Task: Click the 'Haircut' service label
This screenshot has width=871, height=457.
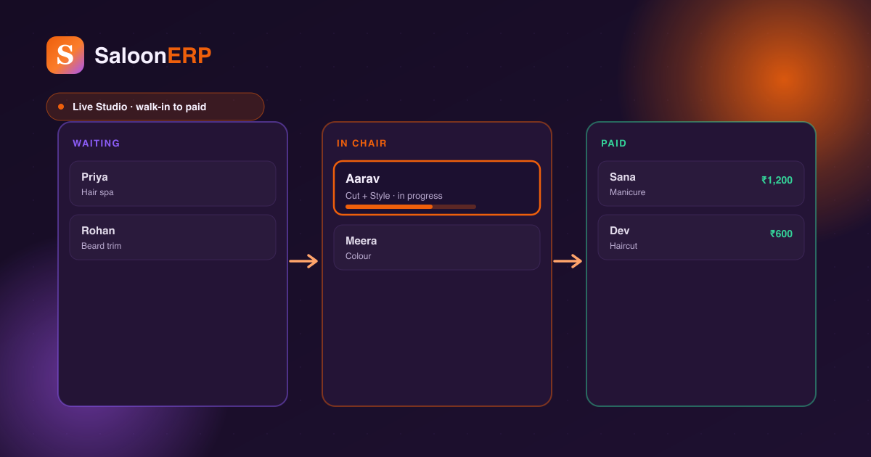Action: click(623, 246)
